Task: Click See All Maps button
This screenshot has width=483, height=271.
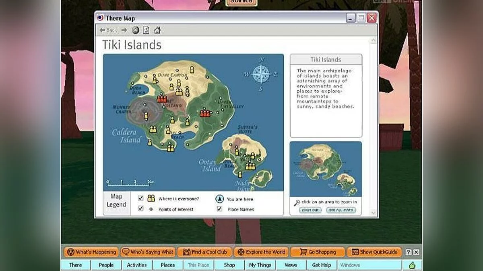Action: point(341,210)
